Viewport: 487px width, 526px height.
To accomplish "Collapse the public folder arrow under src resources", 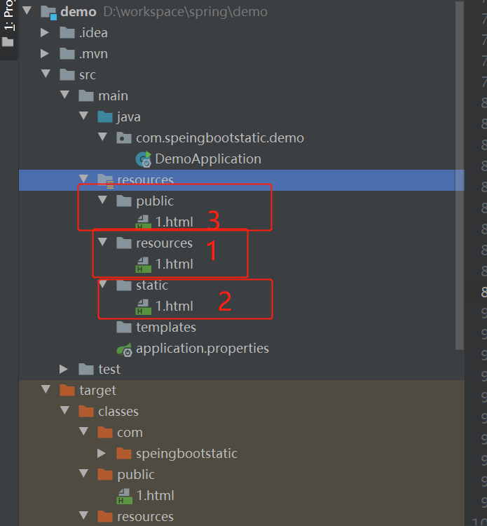I will (x=102, y=201).
